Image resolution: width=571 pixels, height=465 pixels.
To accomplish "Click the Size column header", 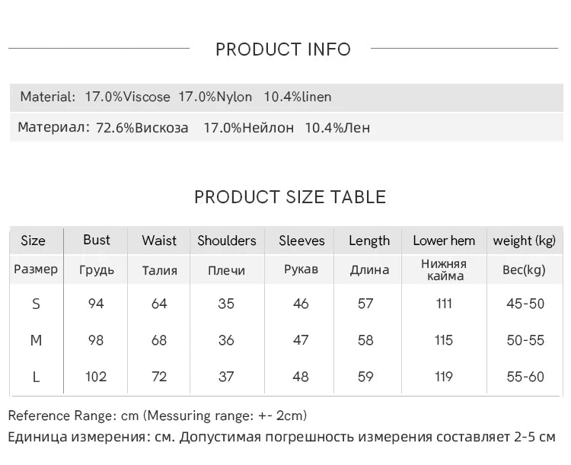I will point(33,240).
